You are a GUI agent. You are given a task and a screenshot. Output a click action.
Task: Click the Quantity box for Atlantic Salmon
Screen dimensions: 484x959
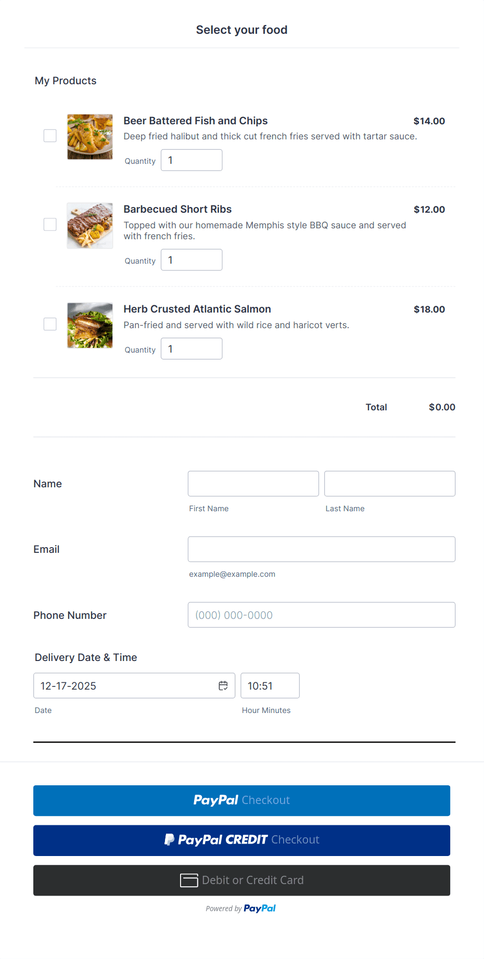(192, 348)
